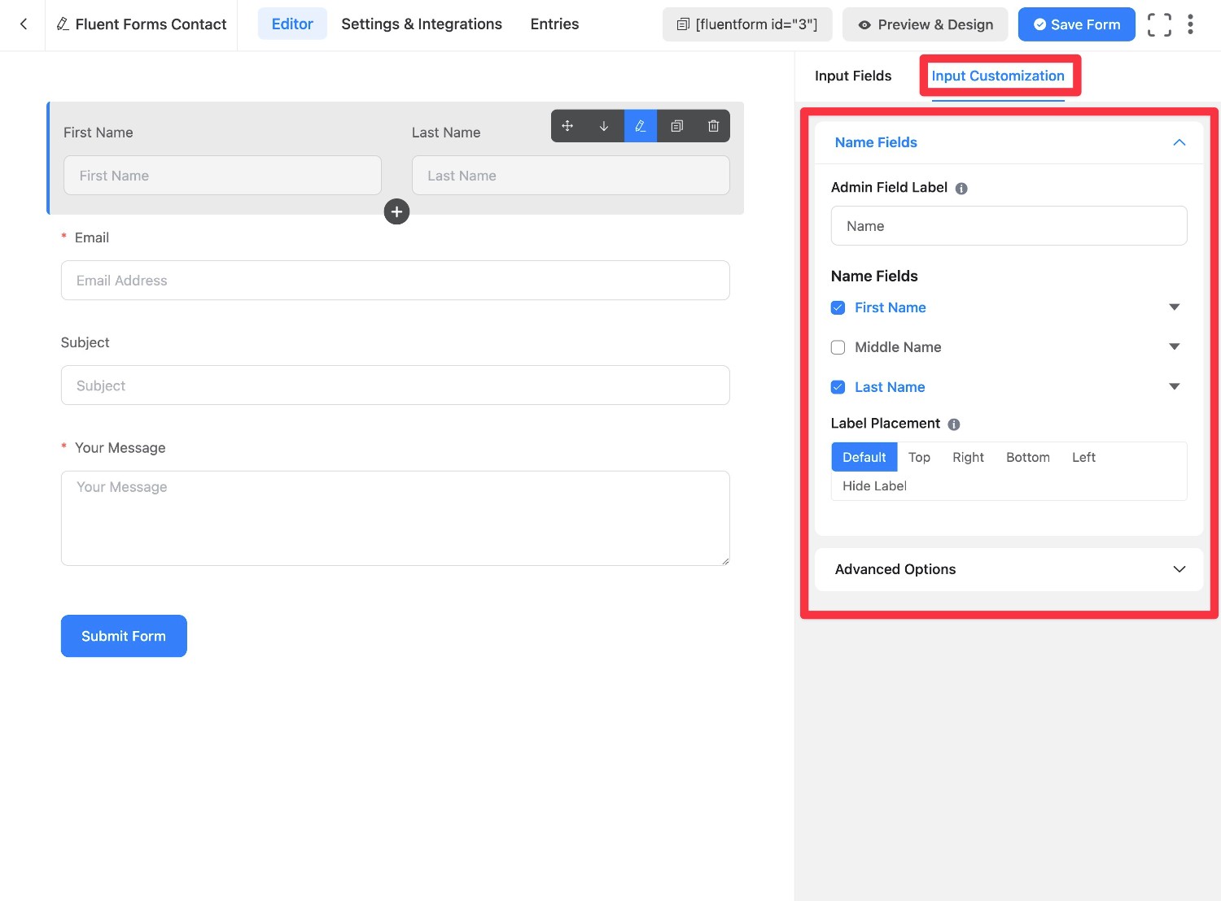This screenshot has width=1221, height=901.
Task: Expand Middle Name options arrow
Action: [x=1174, y=347]
